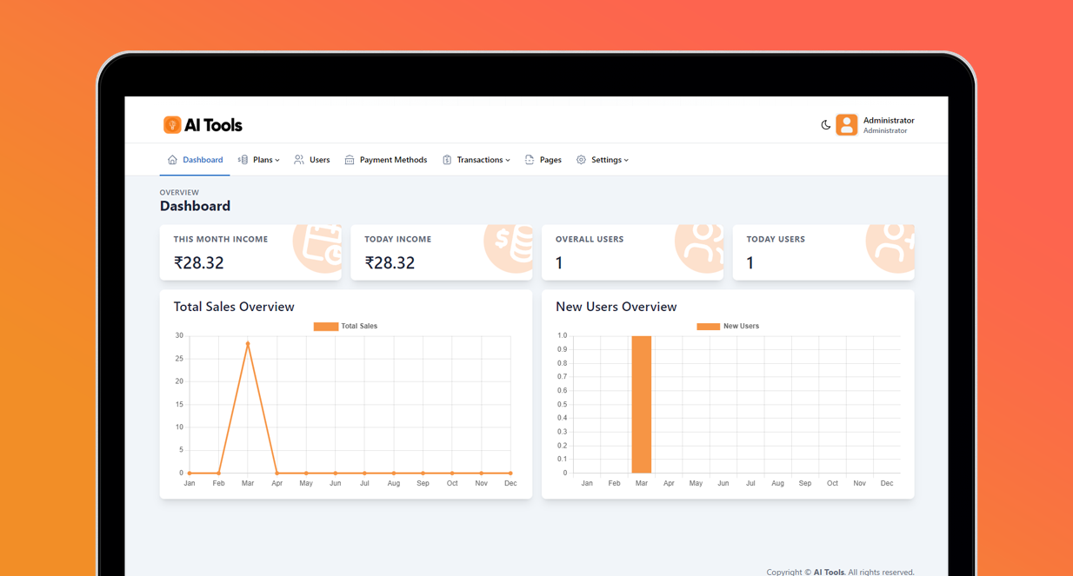The width and height of the screenshot is (1073, 576).
Task: Open the Users menu item
Action: pyautogui.click(x=312, y=160)
